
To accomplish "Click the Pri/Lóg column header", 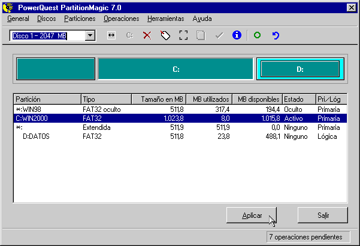I will tap(331, 99).
